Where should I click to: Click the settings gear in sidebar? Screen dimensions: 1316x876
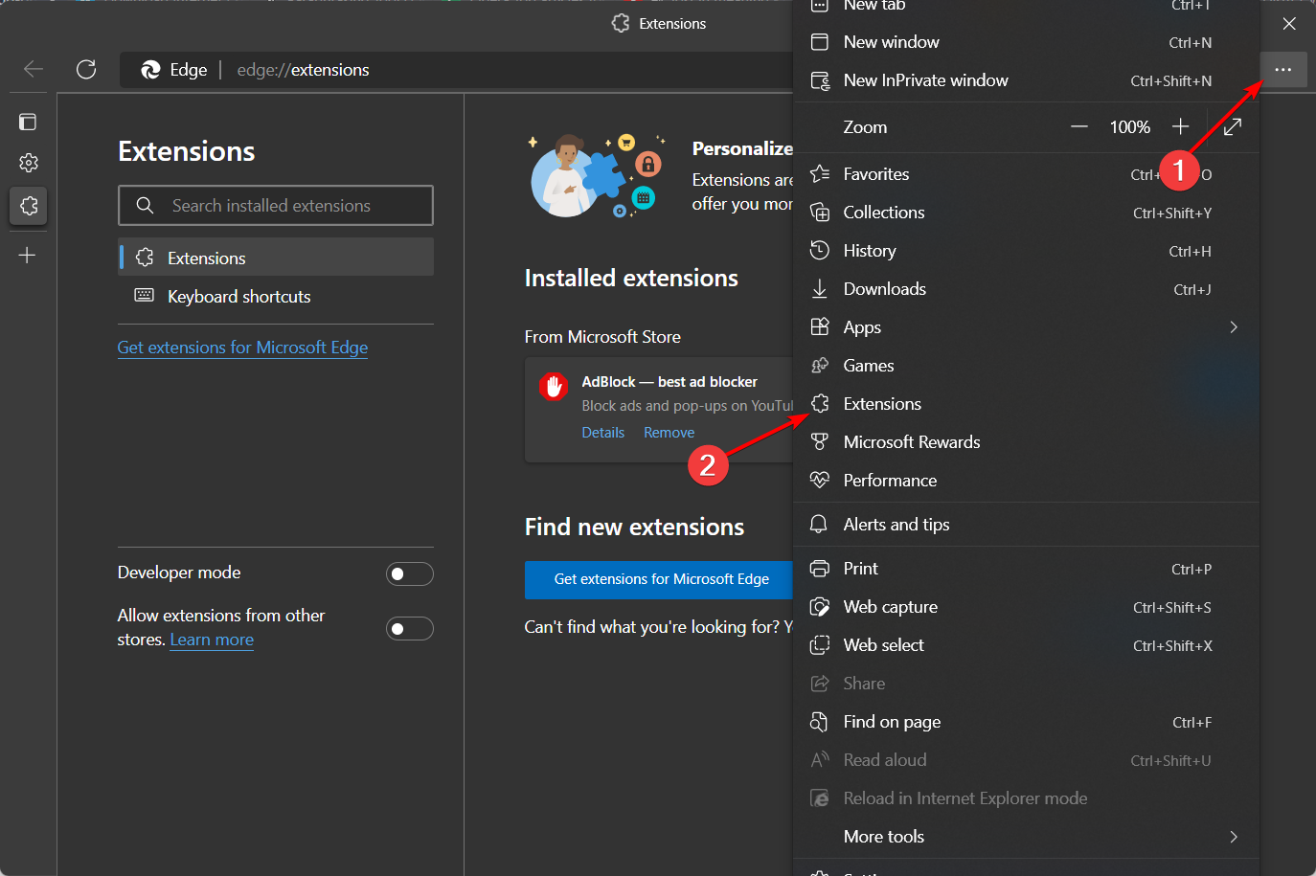tap(28, 163)
